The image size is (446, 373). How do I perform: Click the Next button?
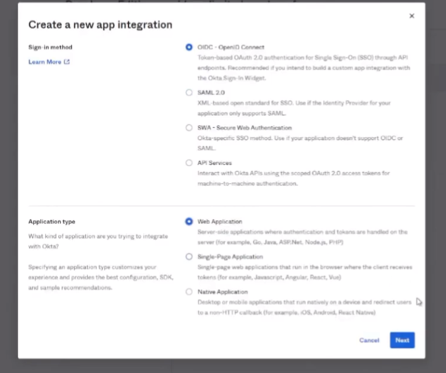[402, 340]
